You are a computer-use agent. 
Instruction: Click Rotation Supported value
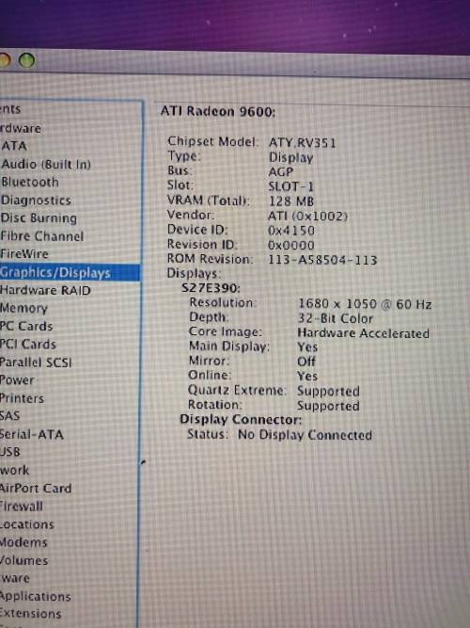click(328, 406)
